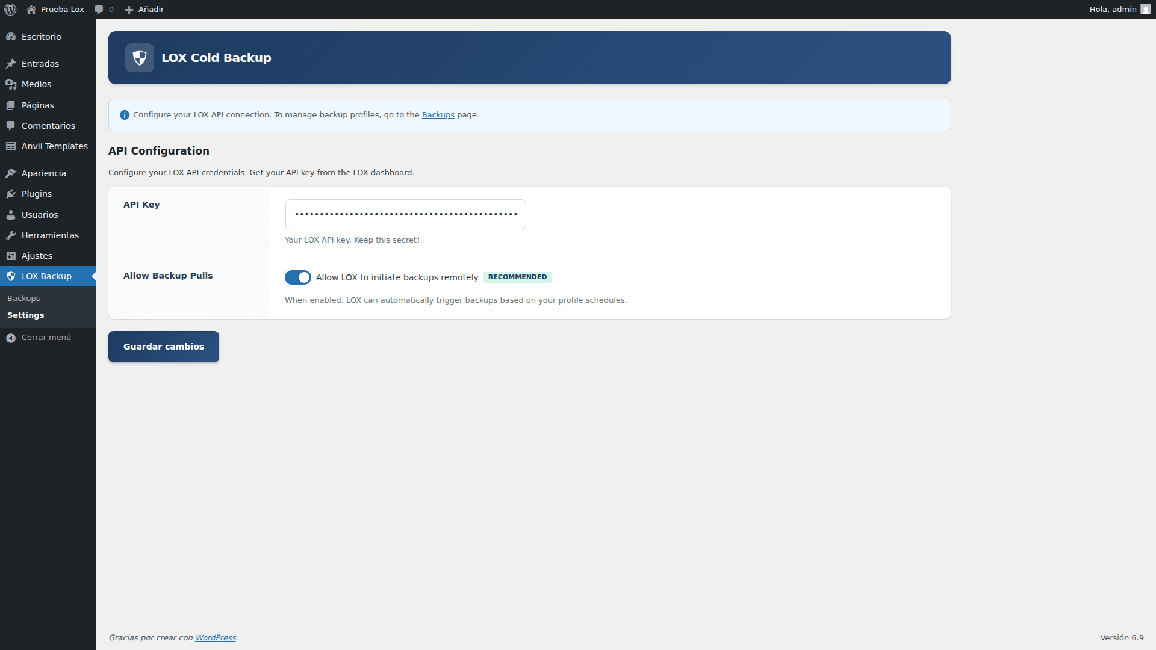Select Backups in the LOX Backup submenu
1156x650 pixels.
point(23,298)
